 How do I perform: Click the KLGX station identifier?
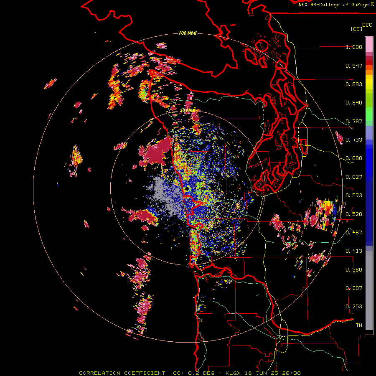point(233,373)
